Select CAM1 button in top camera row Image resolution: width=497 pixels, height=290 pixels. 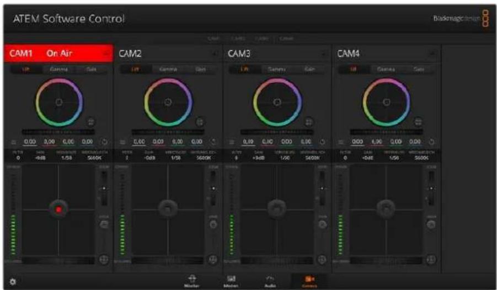(213, 39)
